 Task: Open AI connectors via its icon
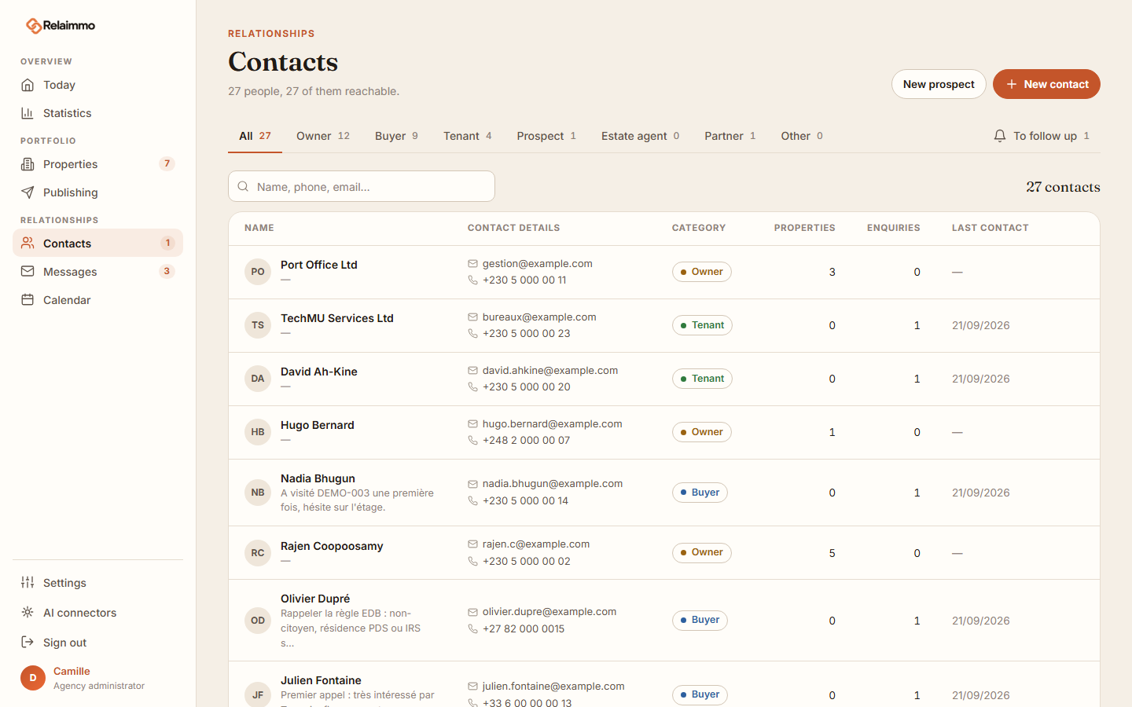coord(28,613)
